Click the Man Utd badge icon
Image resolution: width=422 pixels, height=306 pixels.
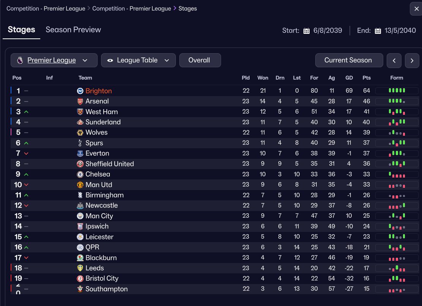(80, 185)
